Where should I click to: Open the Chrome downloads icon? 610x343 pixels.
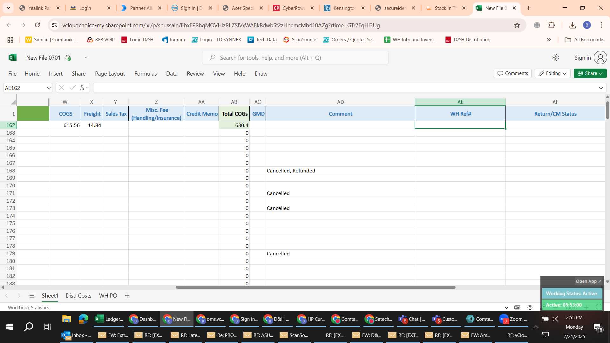pos(573,25)
